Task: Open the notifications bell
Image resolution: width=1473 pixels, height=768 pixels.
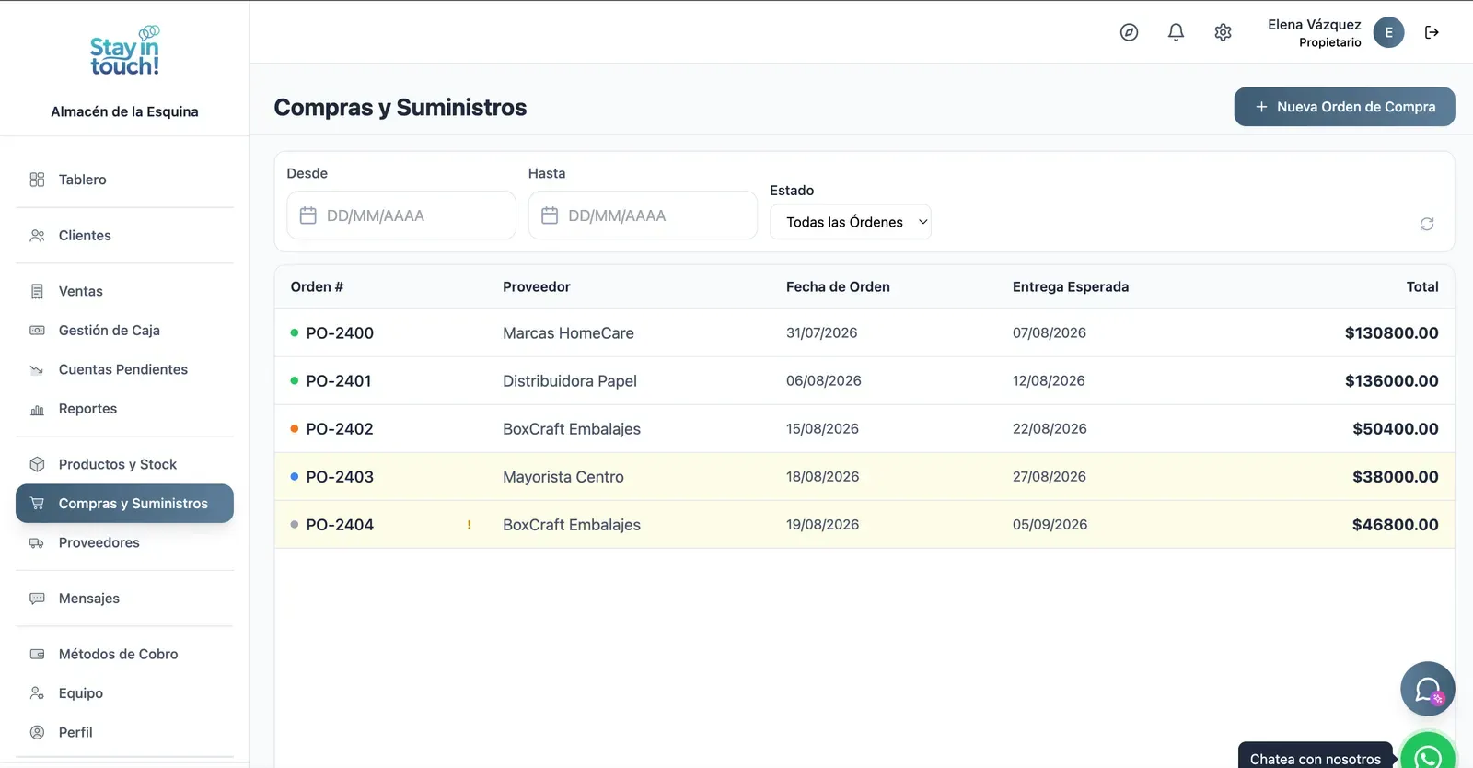Action: tap(1176, 32)
